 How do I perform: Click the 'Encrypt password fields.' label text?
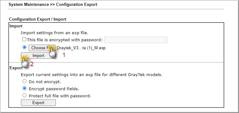54,89
